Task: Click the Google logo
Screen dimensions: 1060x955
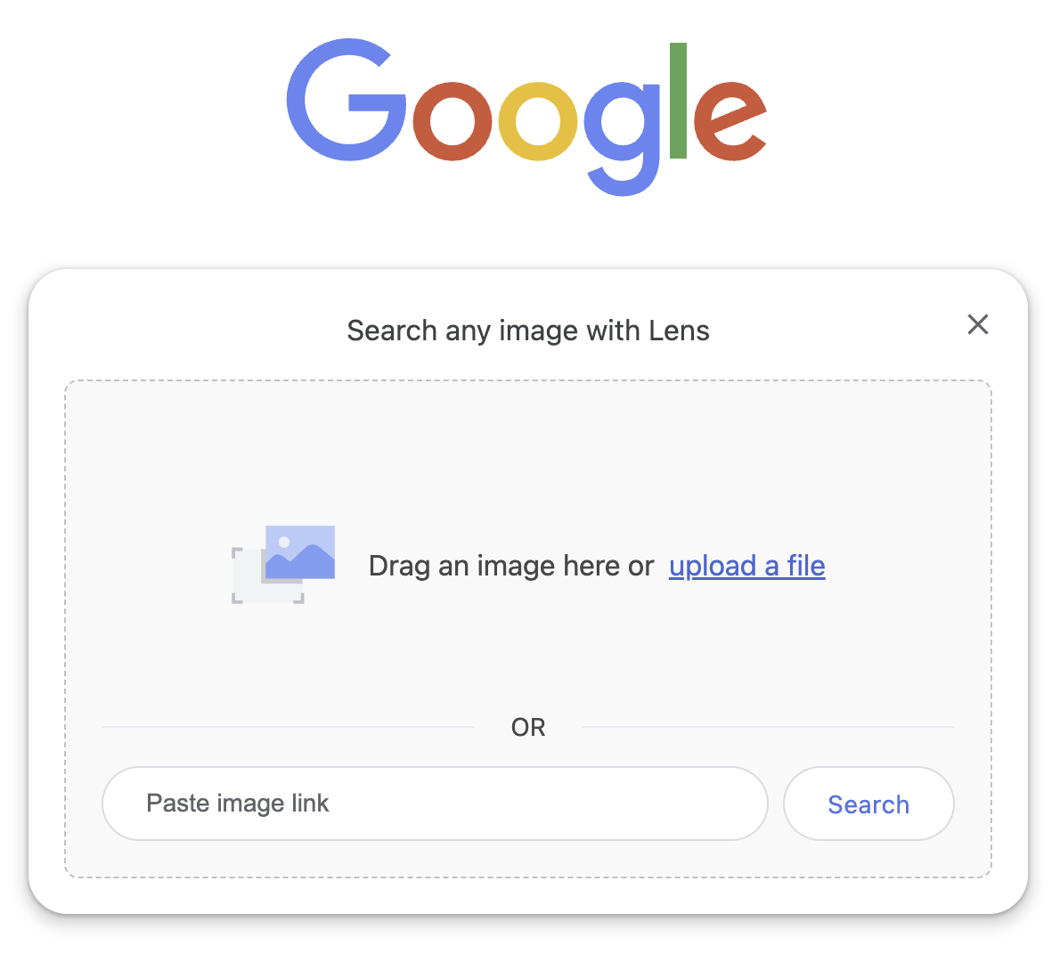Action: click(526, 118)
